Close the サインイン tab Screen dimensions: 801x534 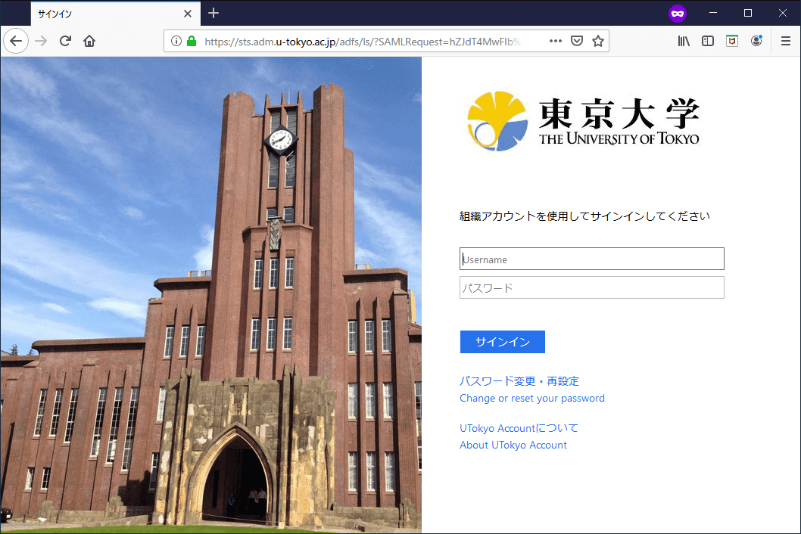coord(188,14)
